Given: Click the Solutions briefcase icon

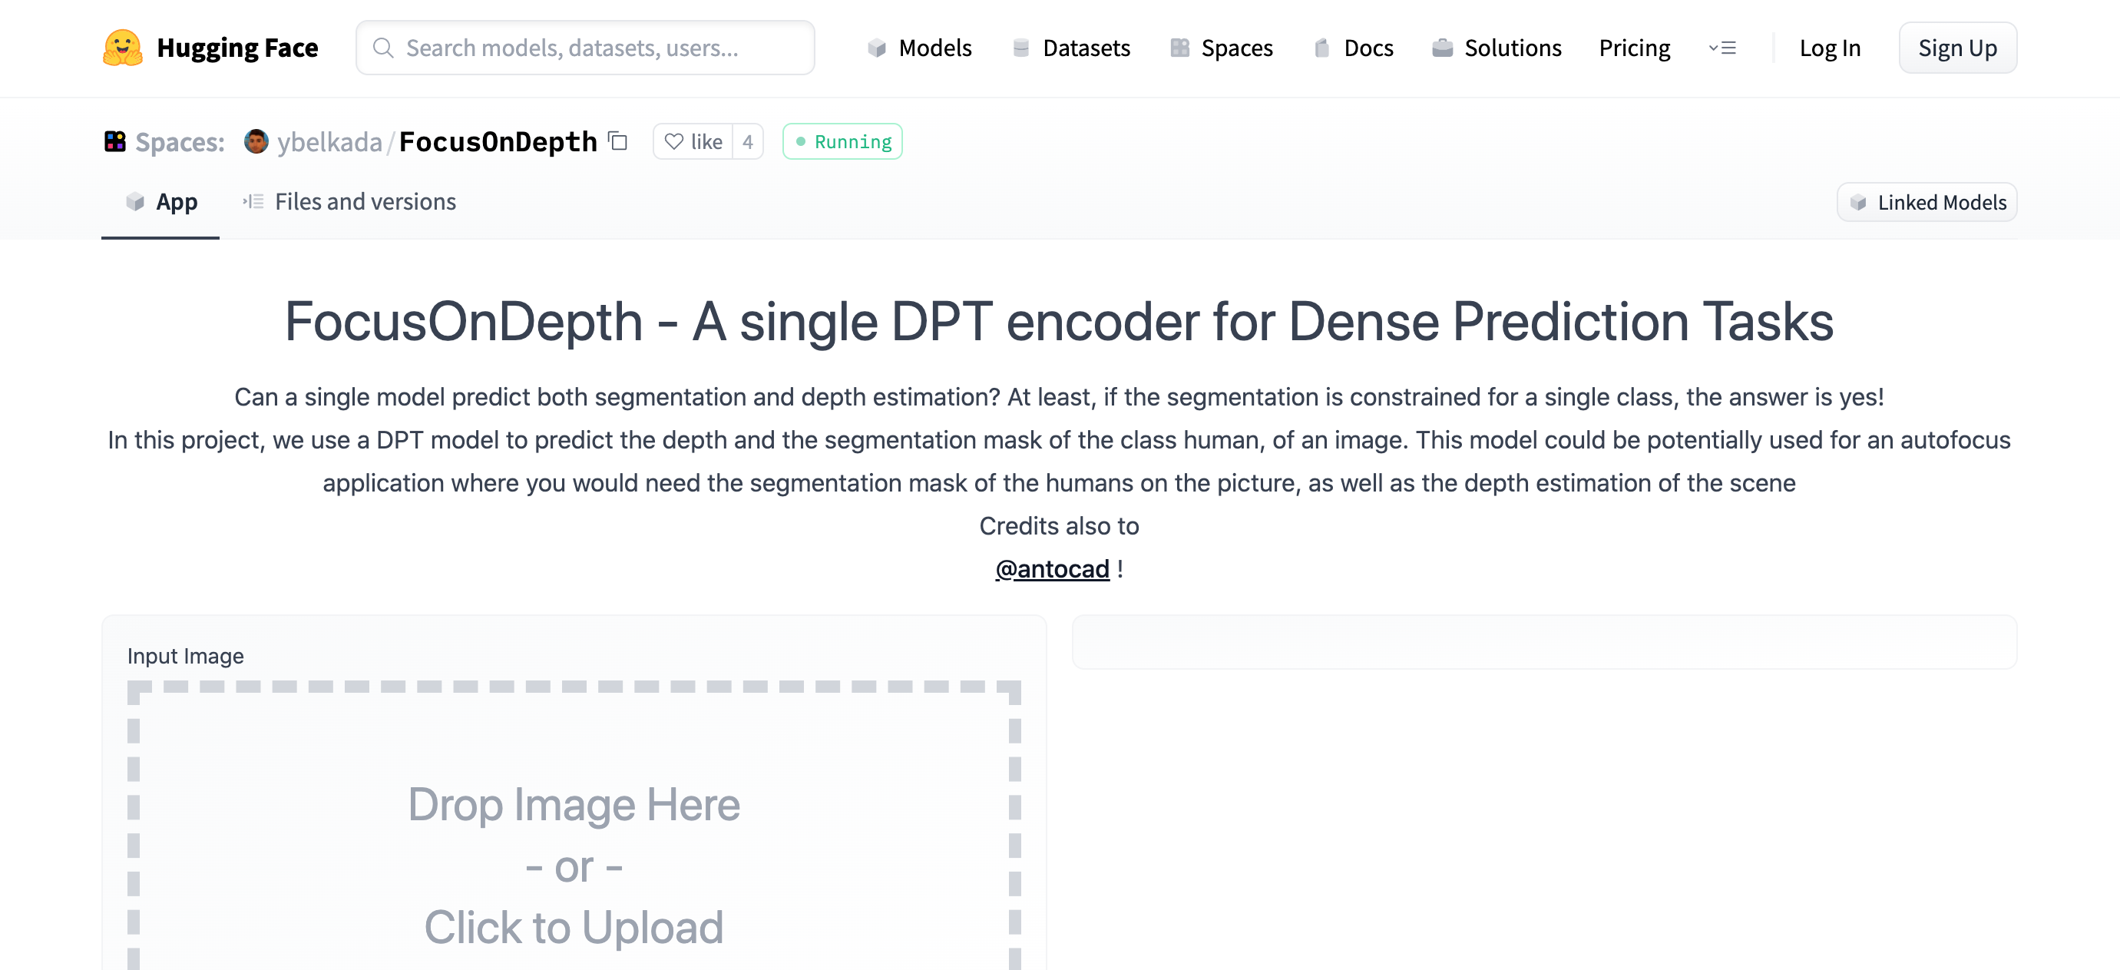Looking at the screenshot, I should pyautogui.click(x=1442, y=48).
